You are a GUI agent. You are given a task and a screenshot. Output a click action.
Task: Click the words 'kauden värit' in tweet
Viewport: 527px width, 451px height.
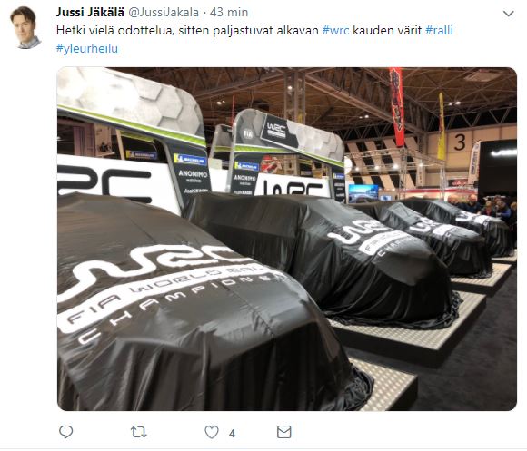387,31
